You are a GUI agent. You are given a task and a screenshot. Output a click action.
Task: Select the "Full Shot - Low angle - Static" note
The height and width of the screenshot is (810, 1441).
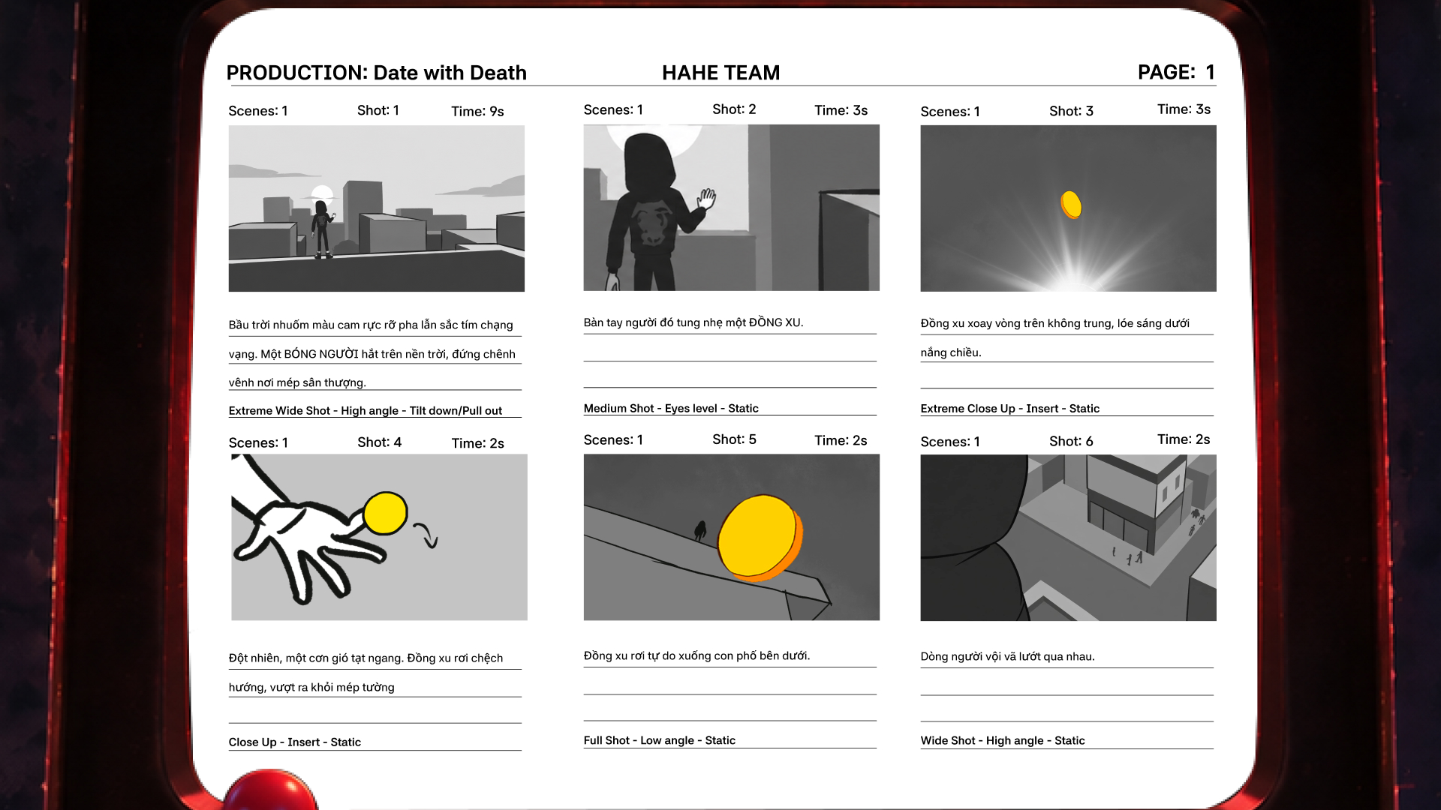[660, 740]
